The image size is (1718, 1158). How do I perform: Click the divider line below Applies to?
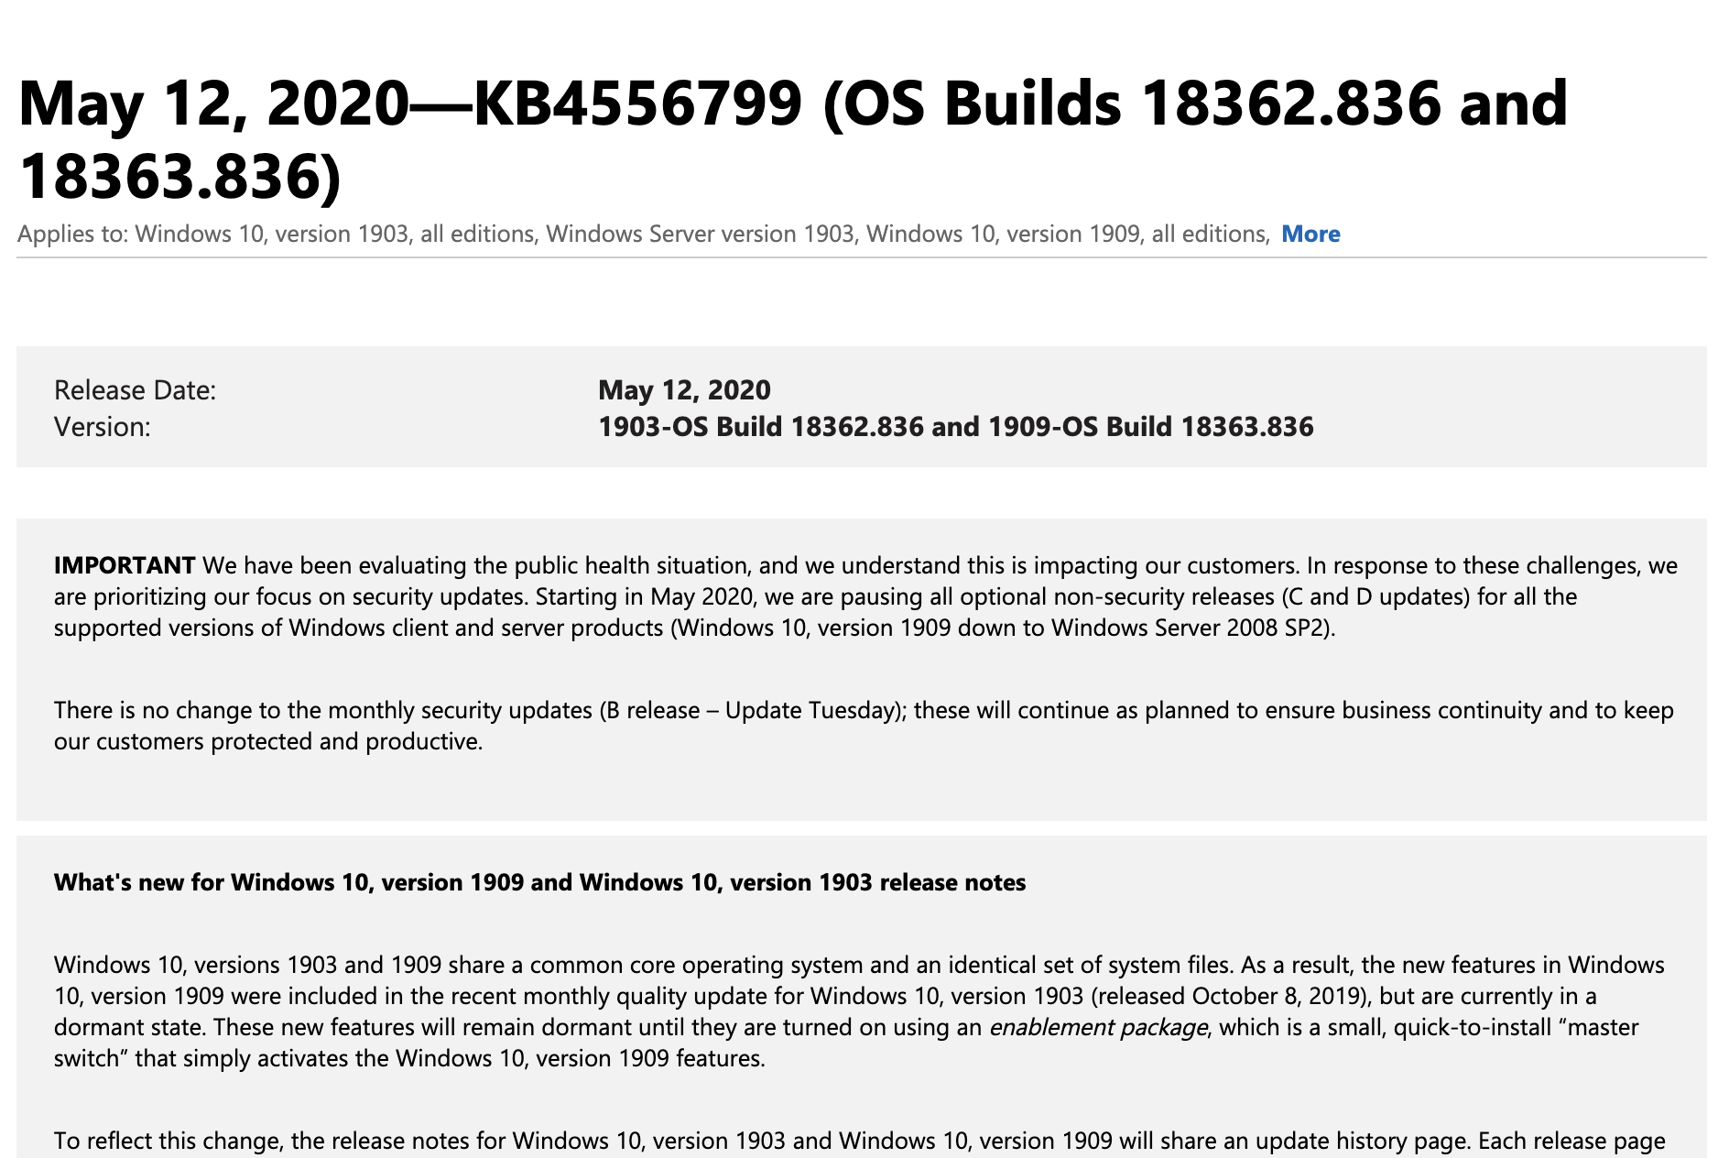coord(861,257)
